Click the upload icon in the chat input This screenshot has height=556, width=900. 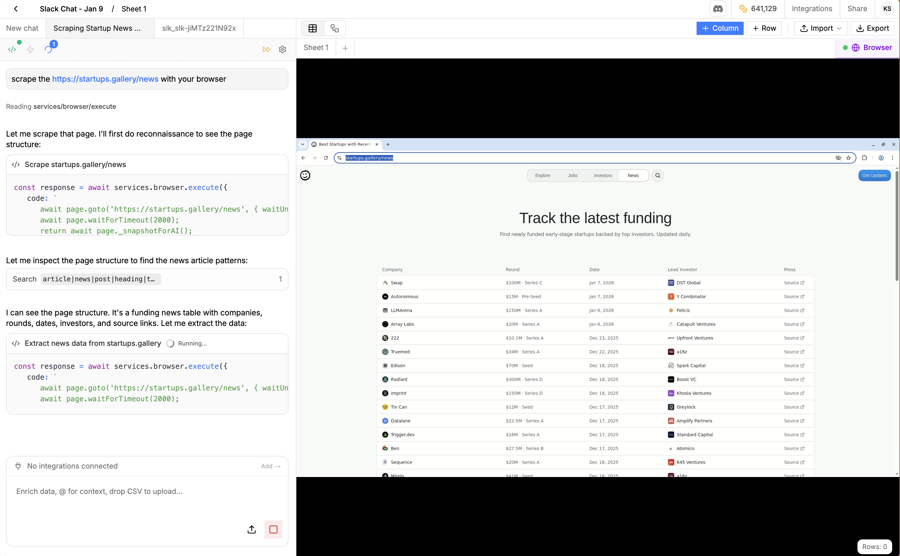251,529
